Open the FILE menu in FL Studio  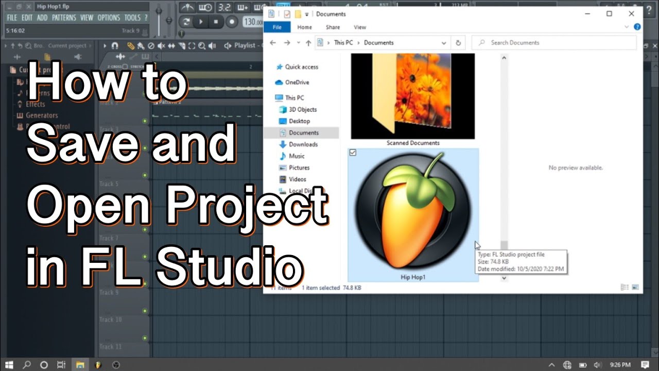[x=12, y=18]
